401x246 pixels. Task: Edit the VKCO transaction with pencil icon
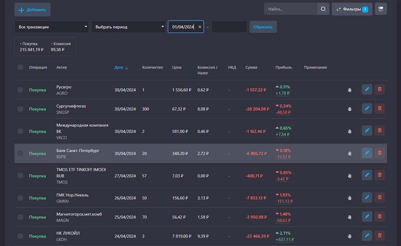click(x=367, y=131)
